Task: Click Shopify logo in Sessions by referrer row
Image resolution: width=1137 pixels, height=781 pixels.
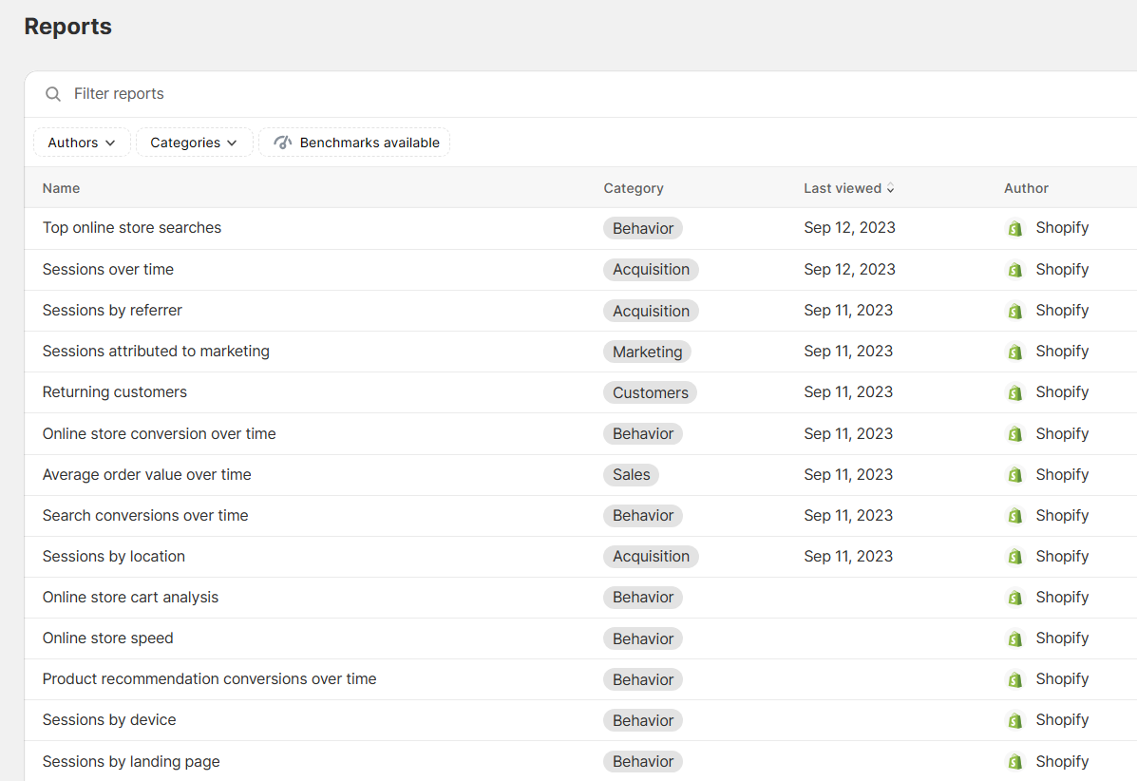Action: point(1015,311)
